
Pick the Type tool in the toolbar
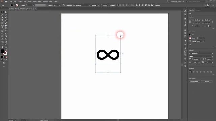2,20
